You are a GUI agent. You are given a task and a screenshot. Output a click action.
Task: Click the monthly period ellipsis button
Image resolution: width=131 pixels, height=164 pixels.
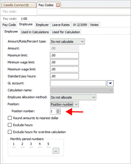[56, 151]
